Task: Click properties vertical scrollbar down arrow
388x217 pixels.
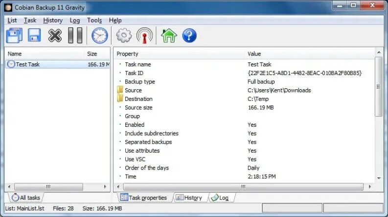Action: (379, 178)
